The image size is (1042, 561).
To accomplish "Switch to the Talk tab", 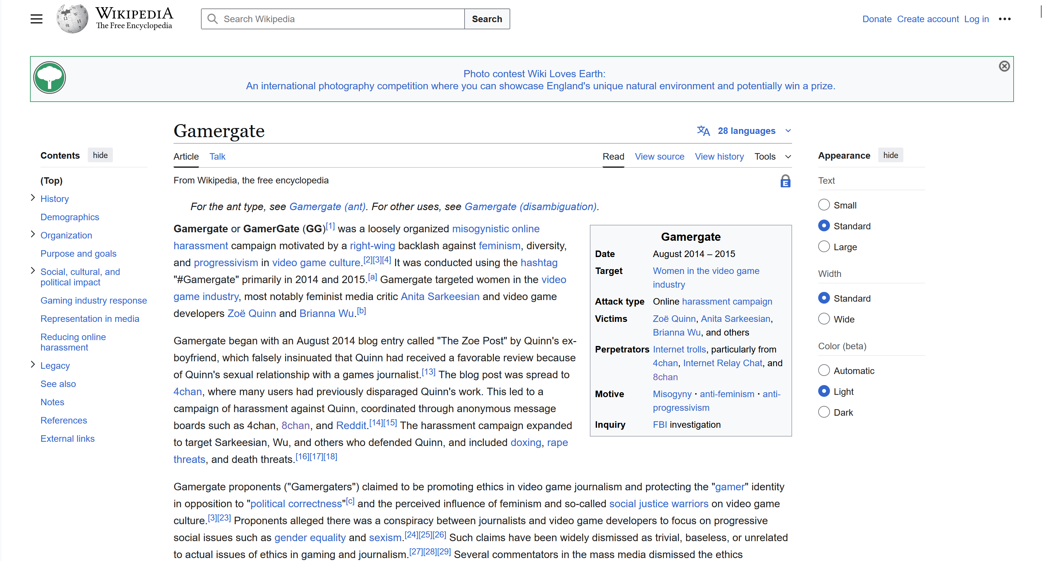I will [217, 157].
